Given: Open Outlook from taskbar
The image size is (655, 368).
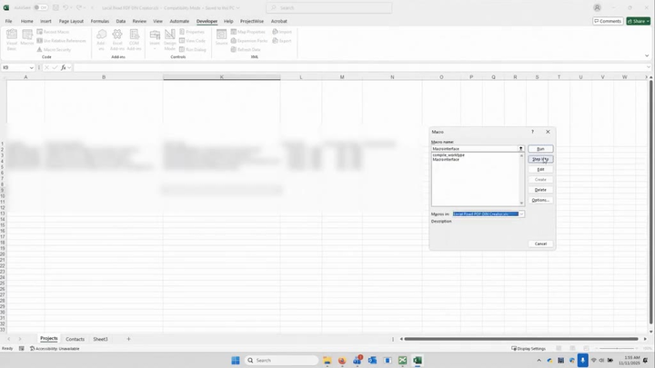Looking at the screenshot, I should [372, 361].
